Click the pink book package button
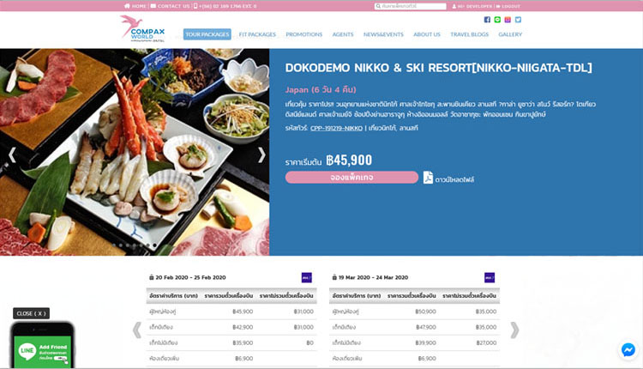The width and height of the screenshot is (643, 369). [352, 178]
